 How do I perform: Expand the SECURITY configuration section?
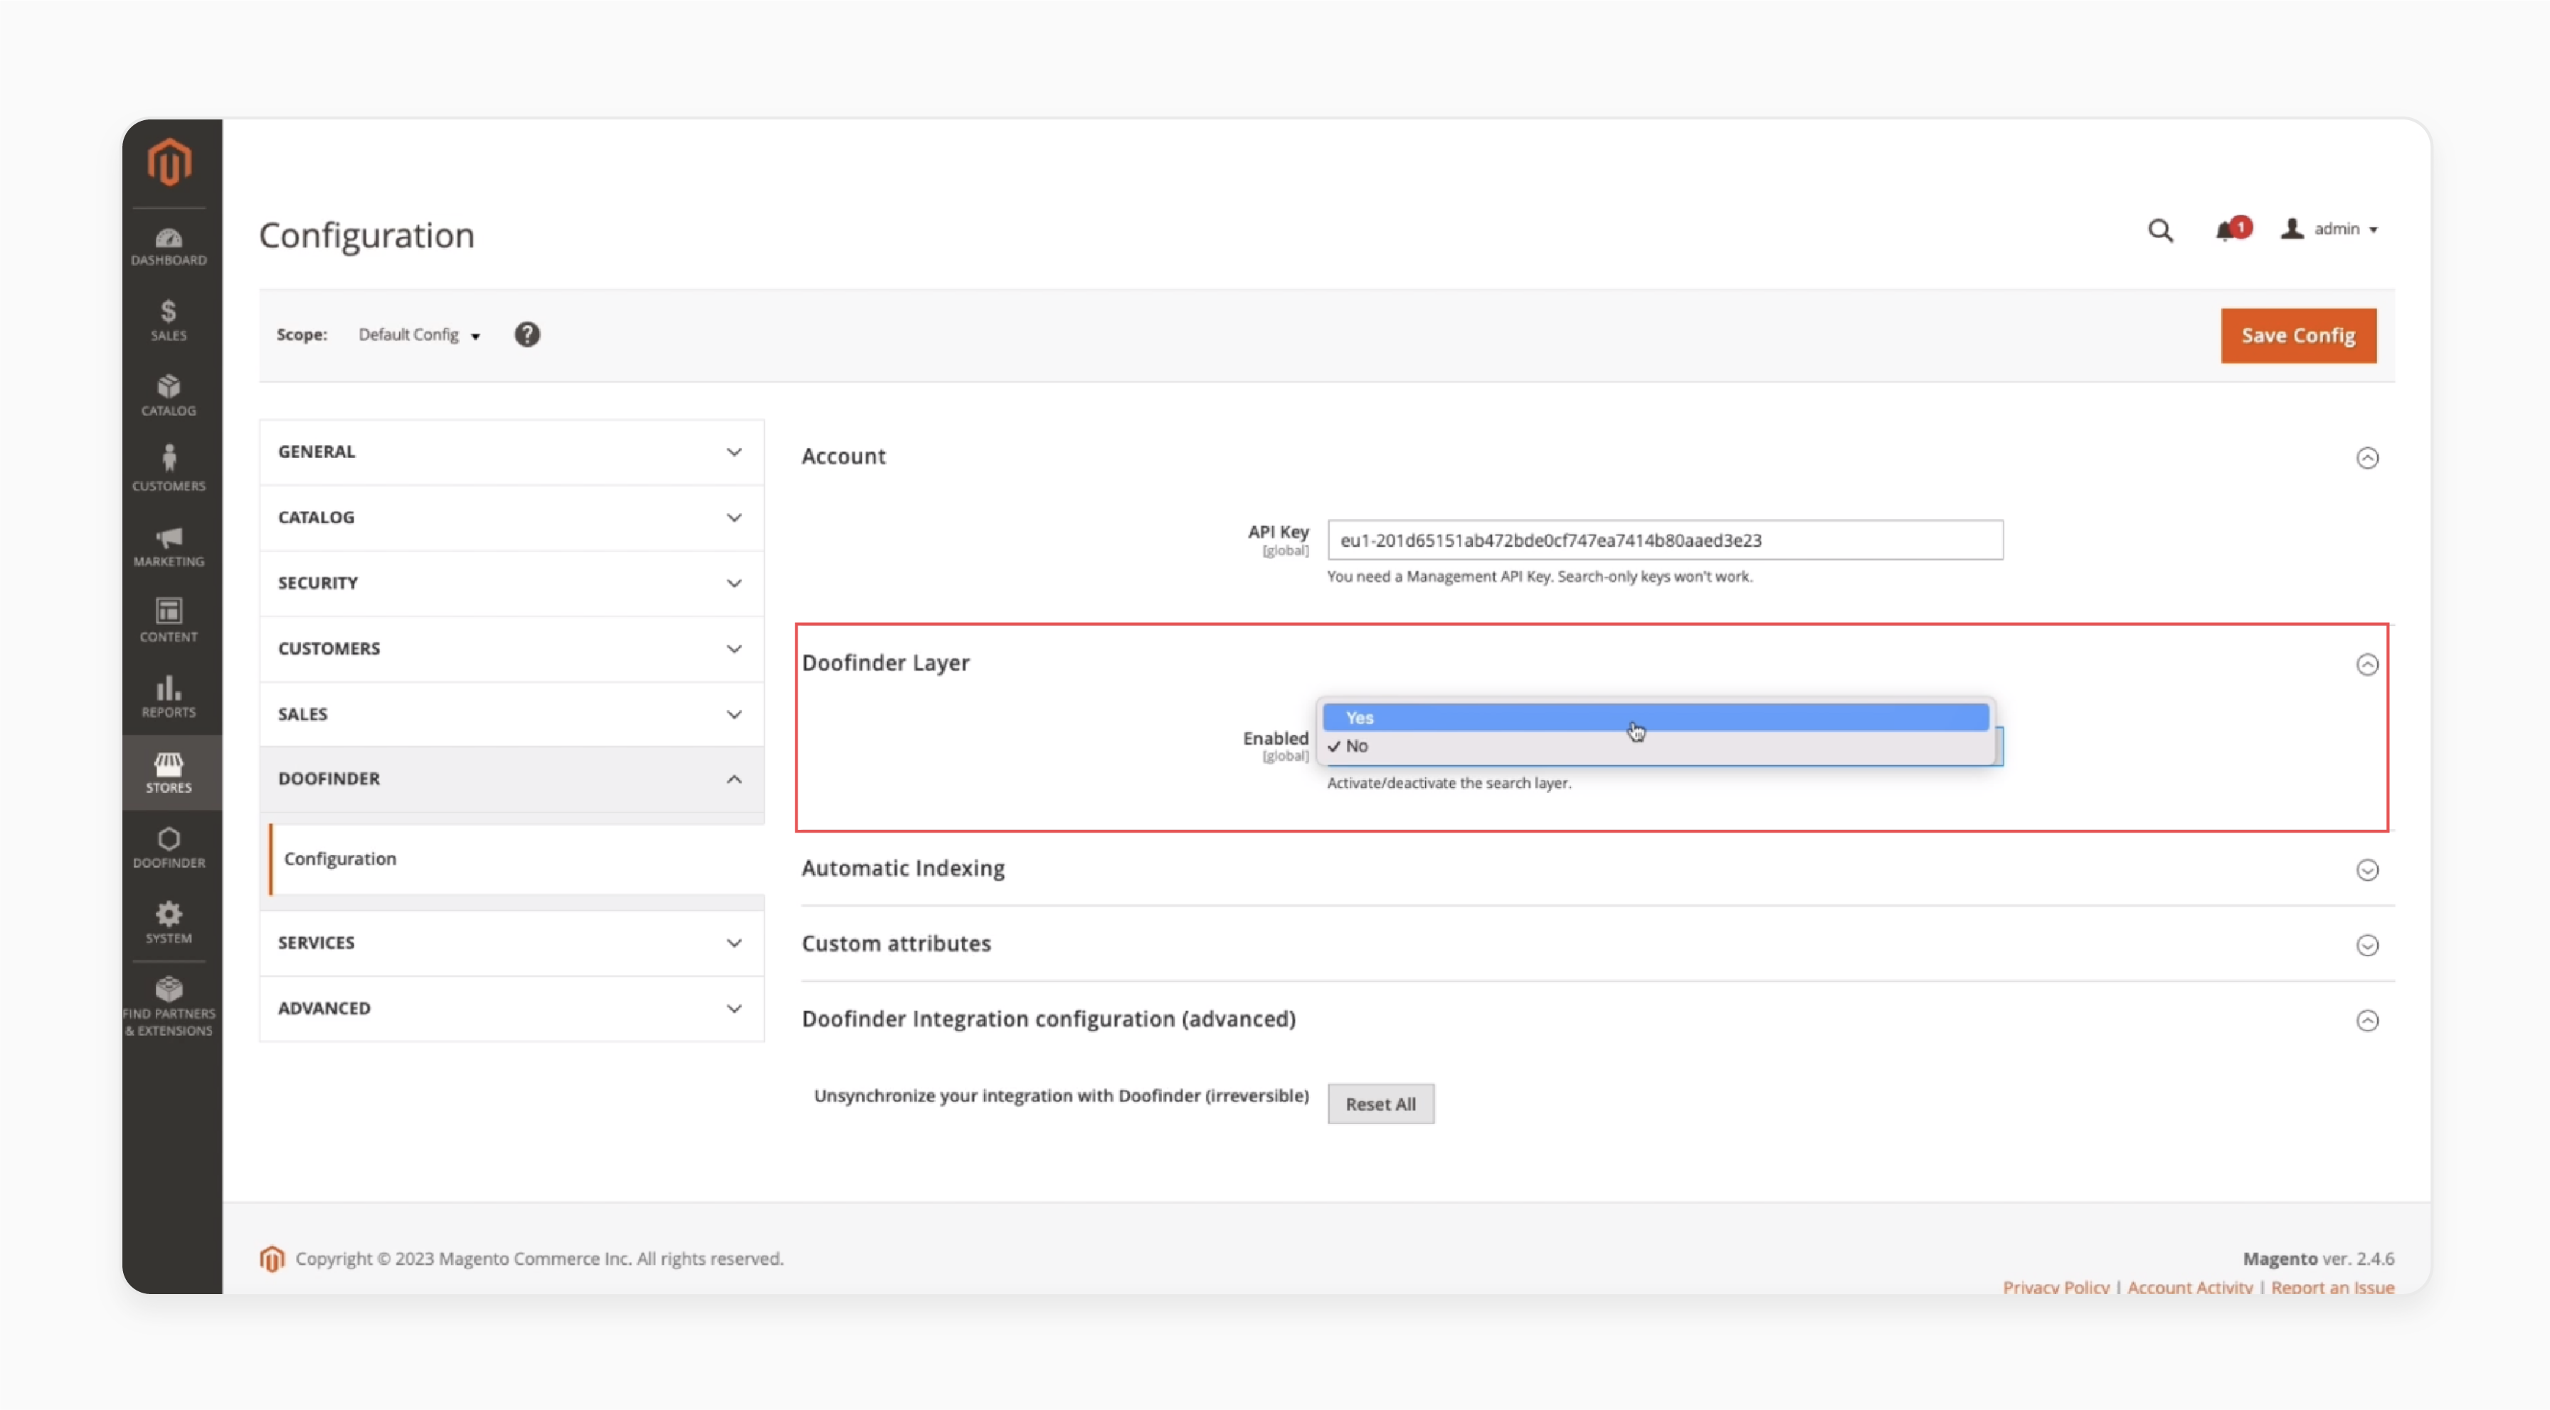click(511, 583)
